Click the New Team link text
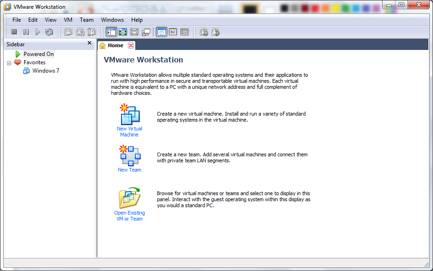This screenshot has height=271, width=433. [x=129, y=170]
